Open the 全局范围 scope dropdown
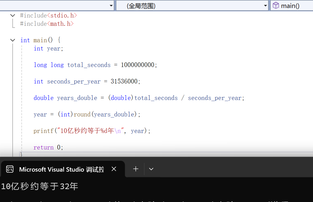This screenshot has height=202, width=313. [x=192, y=5]
